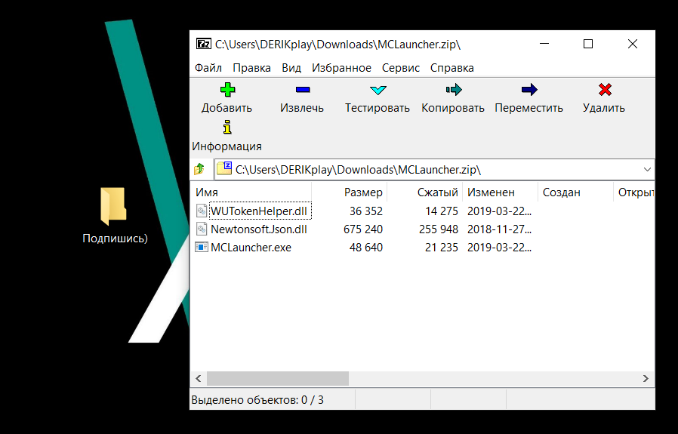This screenshot has height=434, width=678.
Task: Open the Справка menu
Action: tap(451, 68)
